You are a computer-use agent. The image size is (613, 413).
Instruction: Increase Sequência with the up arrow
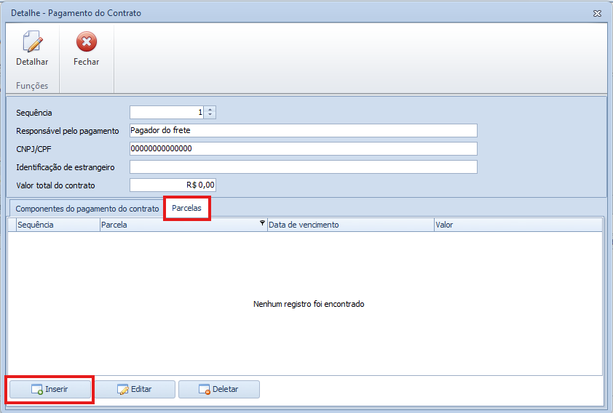[x=210, y=109]
